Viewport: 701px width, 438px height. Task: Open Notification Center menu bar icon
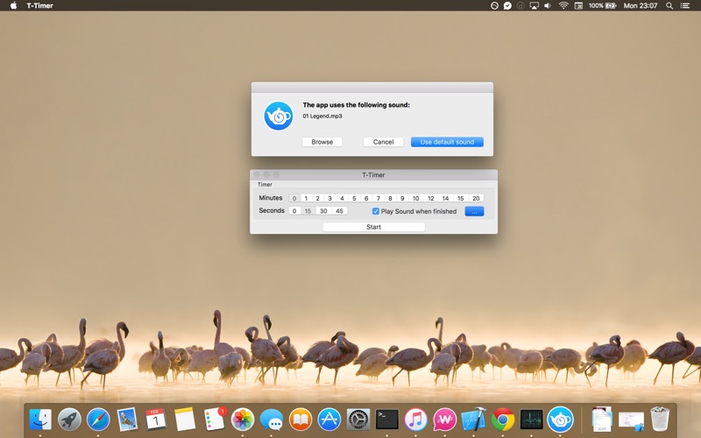click(685, 5)
